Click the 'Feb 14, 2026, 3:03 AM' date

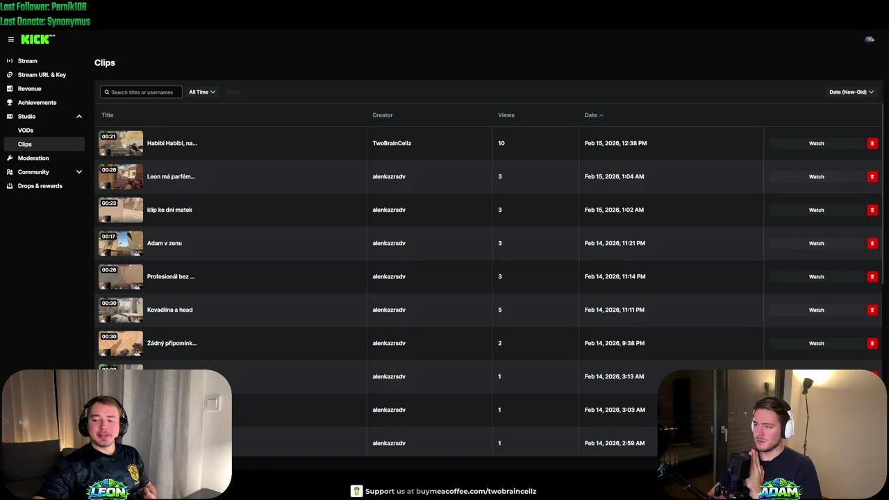tap(615, 410)
